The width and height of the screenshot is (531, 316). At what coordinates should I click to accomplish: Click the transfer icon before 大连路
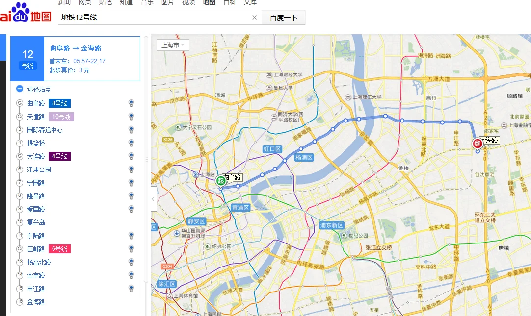click(x=20, y=156)
